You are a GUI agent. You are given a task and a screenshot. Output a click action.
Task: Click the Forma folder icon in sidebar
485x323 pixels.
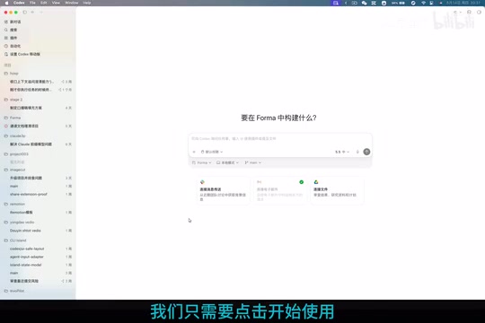6,118
